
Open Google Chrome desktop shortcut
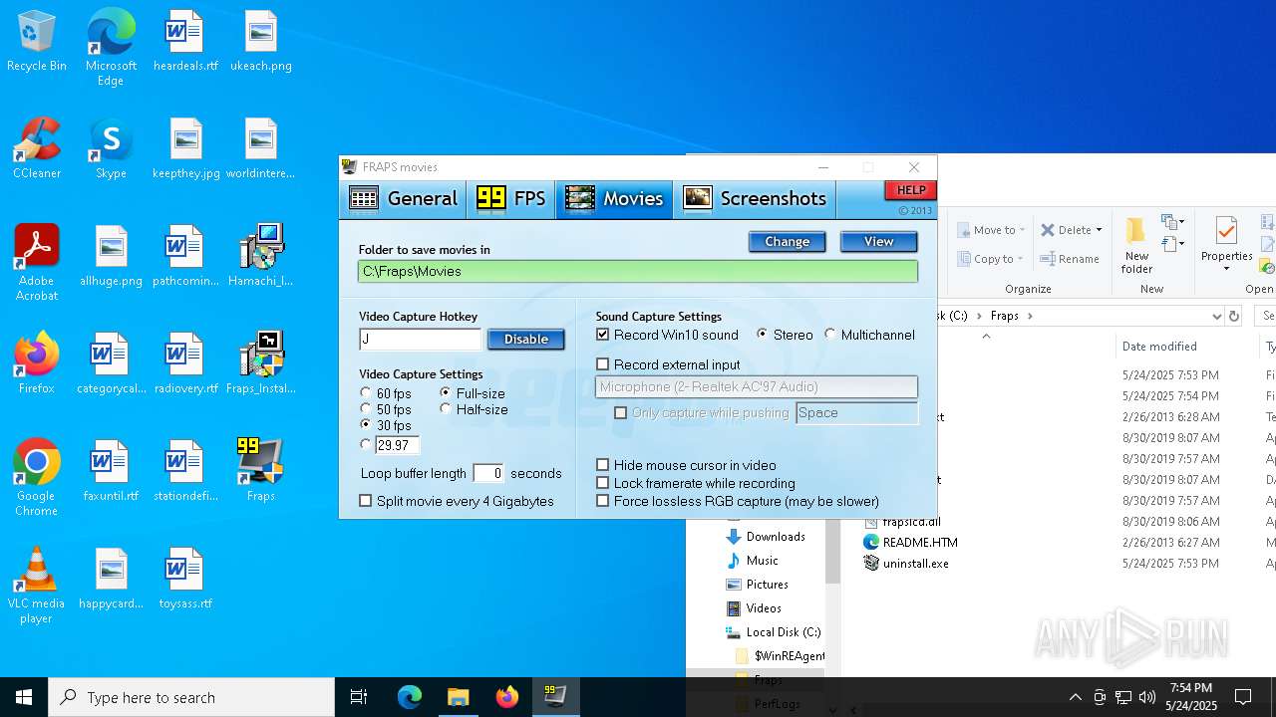coord(37,478)
